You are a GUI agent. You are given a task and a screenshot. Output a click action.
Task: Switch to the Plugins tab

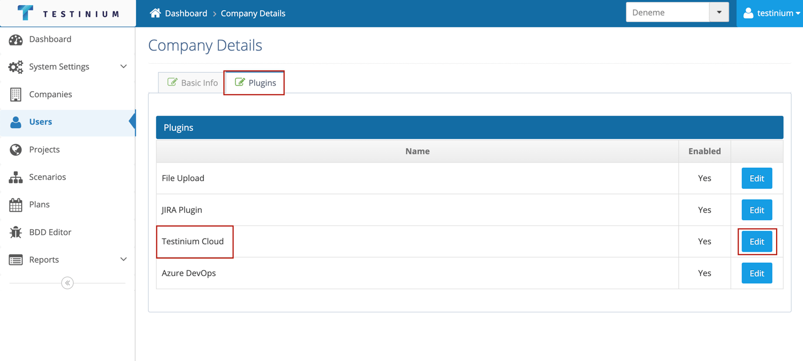click(255, 83)
